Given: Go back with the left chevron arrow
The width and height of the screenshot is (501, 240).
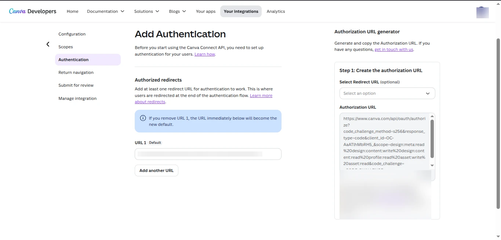Looking at the screenshot, I should [x=48, y=44].
